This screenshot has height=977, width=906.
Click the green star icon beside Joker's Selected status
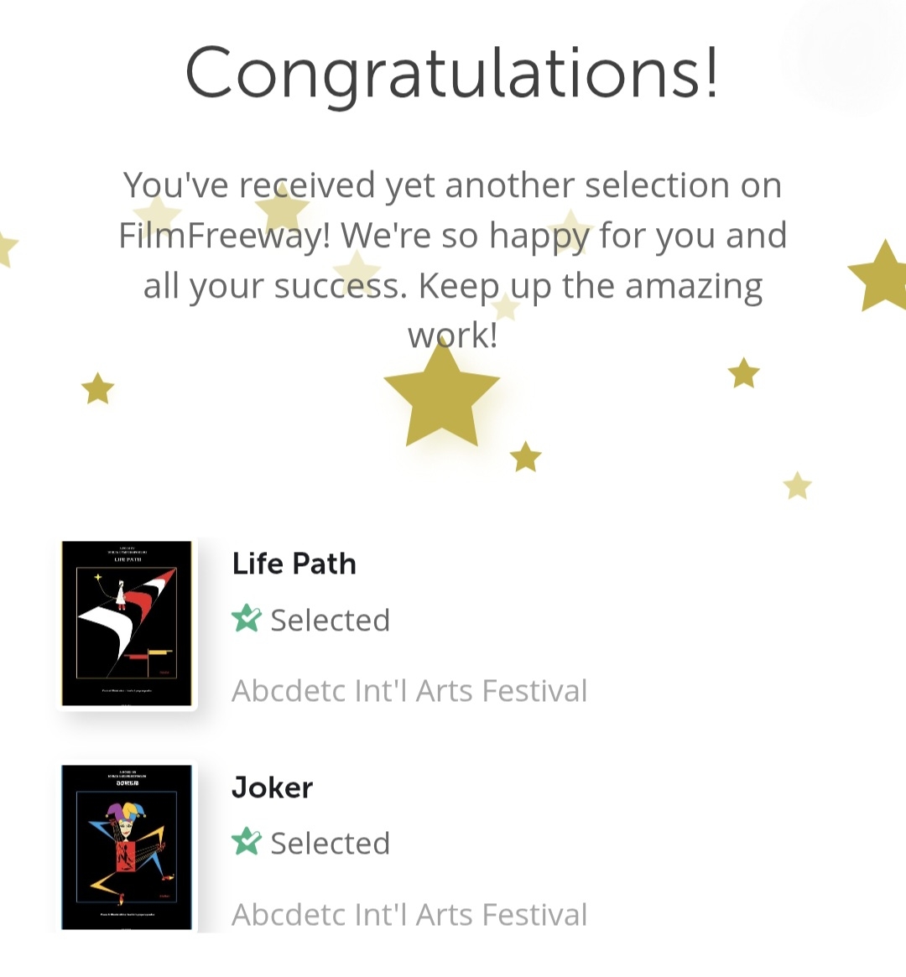[x=247, y=842]
